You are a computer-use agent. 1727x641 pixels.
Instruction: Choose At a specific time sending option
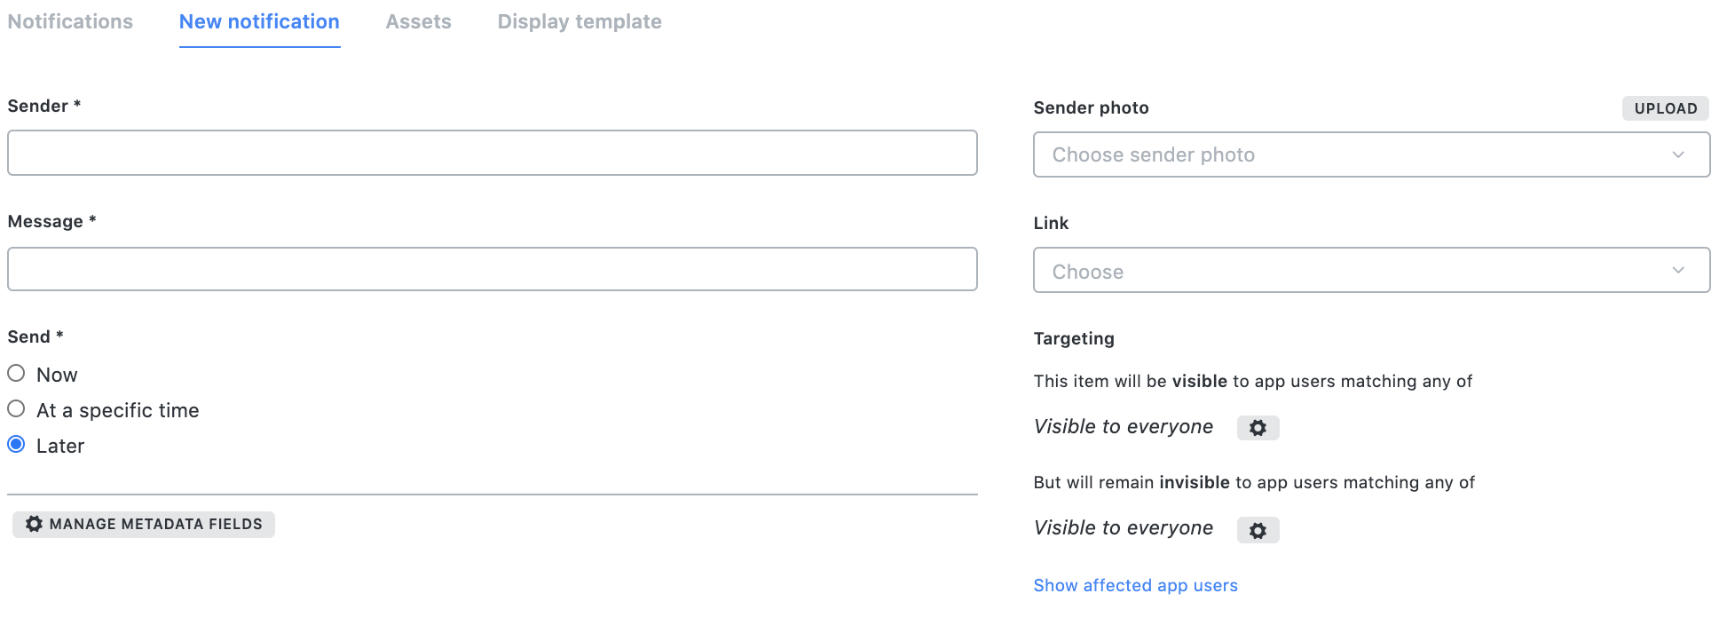15,408
